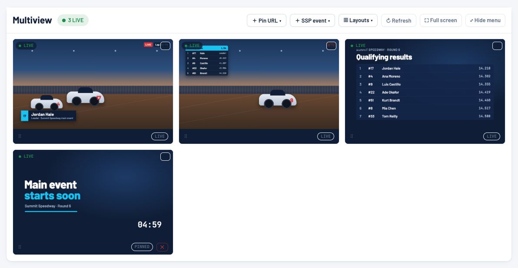Viewport: 518px width, 268px height.
Task: Click the PINNED badge on Main event tile
Action: tap(142, 247)
